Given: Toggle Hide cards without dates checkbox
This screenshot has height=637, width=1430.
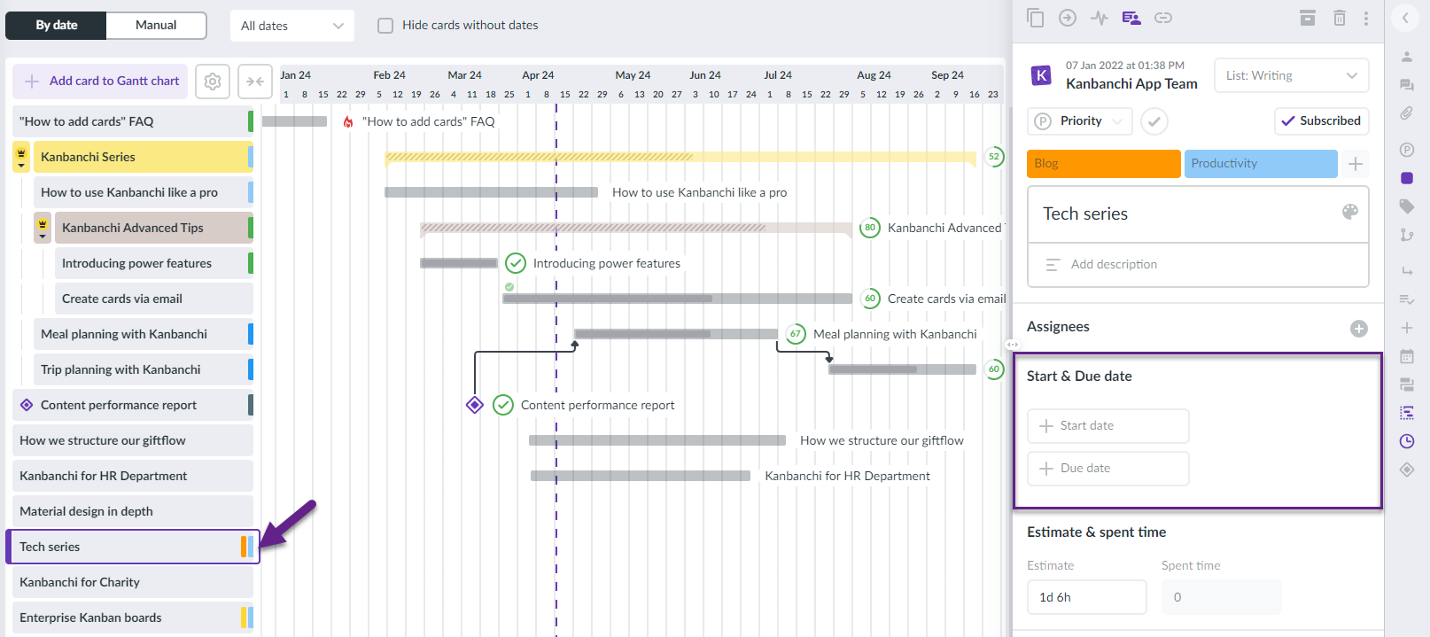Looking at the screenshot, I should (385, 26).
